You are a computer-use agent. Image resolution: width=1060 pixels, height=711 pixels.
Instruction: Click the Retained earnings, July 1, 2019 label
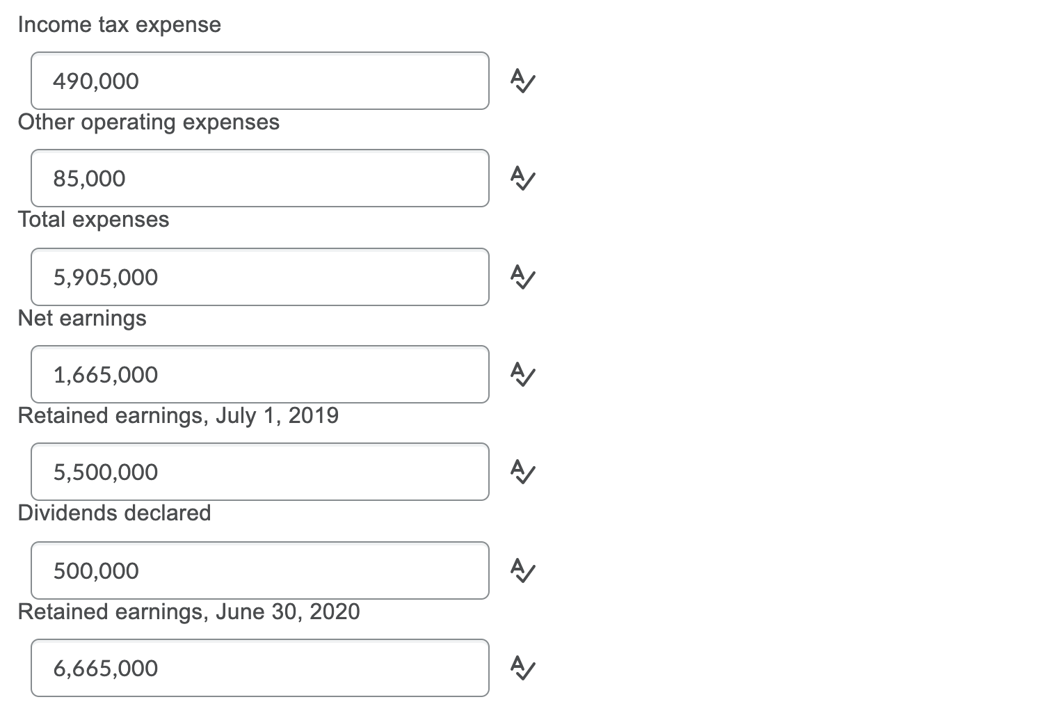click(x=178, y=415)
